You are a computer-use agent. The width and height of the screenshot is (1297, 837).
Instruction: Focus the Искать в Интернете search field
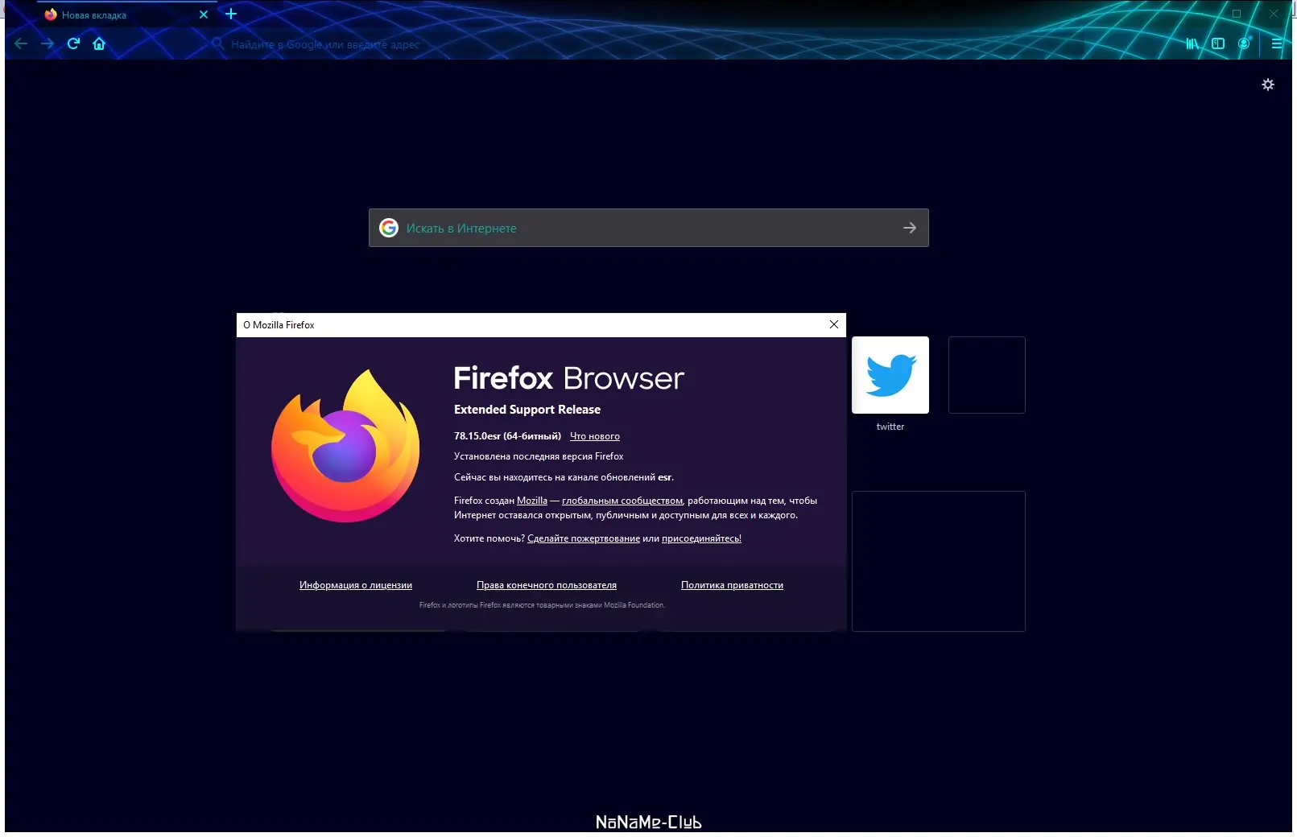[649, 228]
